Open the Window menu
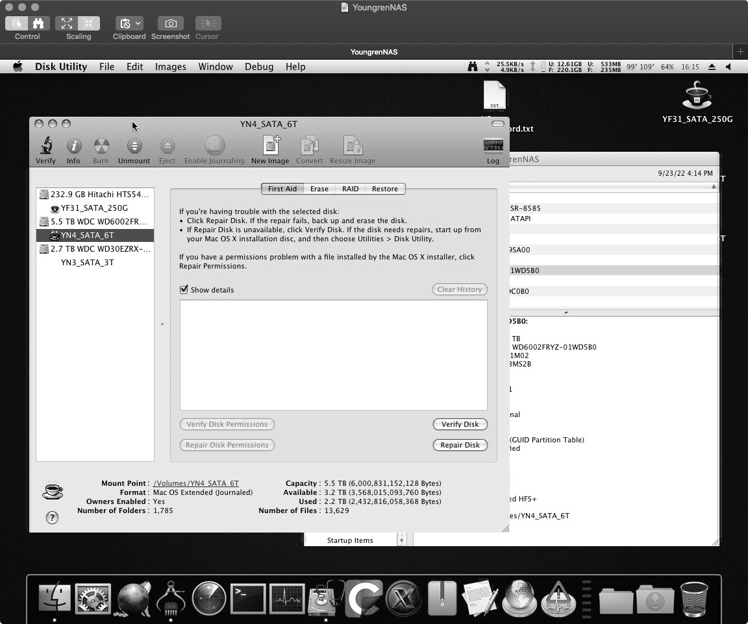 tap(216, 67)
